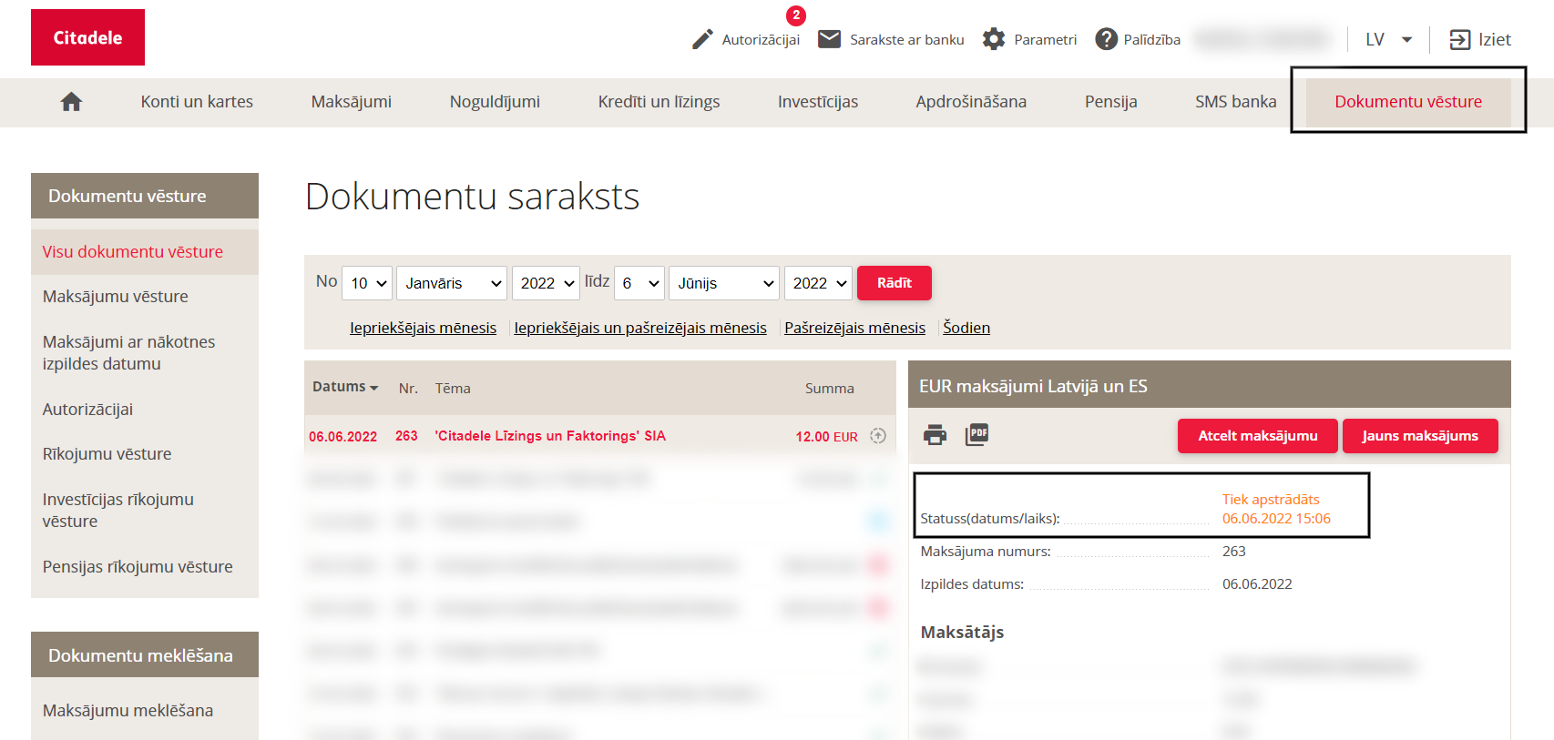Export the payment as PDF icon

click(x=977, y=434)
